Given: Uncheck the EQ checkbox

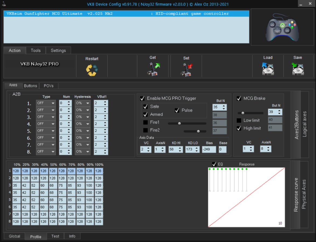Looking at the screenshot, I should [214, 164].
